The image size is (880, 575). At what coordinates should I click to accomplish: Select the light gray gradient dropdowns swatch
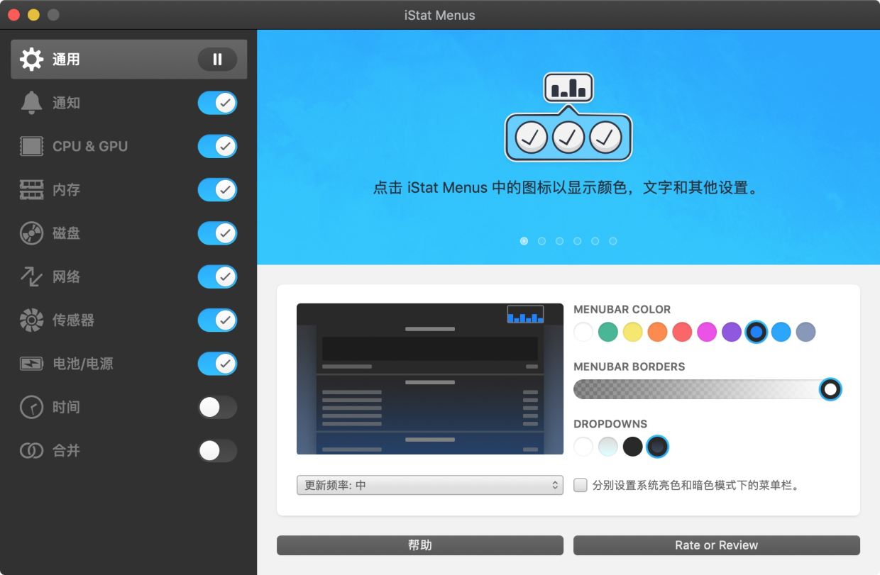(608, 447)
